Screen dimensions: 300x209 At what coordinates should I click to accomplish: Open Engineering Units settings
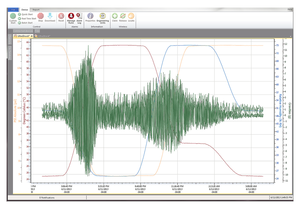[x=103, y=16]
